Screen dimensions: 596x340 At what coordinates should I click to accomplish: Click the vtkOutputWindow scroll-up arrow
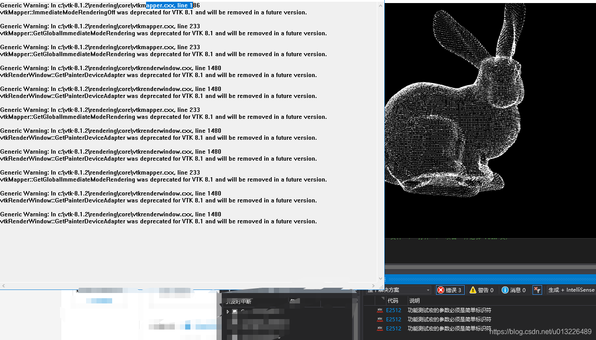tap(381, 6)
